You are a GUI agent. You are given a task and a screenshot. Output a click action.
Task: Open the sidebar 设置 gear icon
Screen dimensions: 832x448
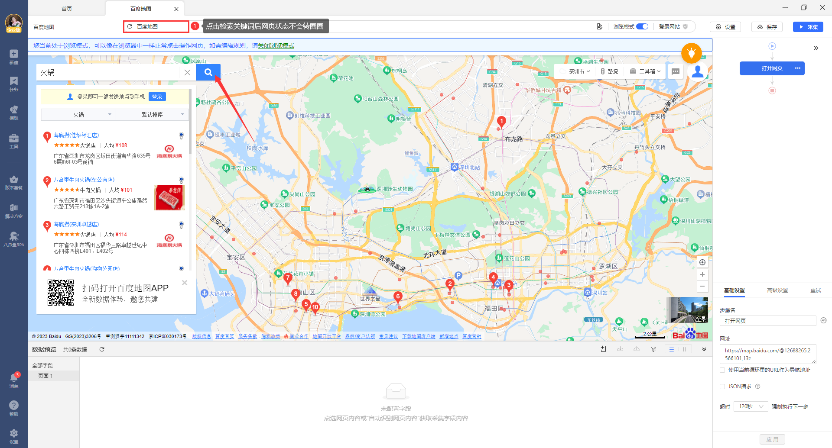(x=14, y=436)
